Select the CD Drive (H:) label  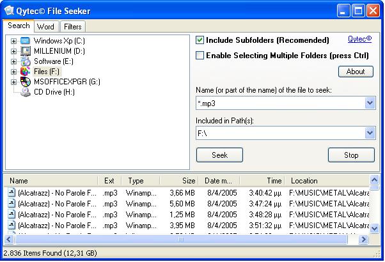(x=54, y=92)
